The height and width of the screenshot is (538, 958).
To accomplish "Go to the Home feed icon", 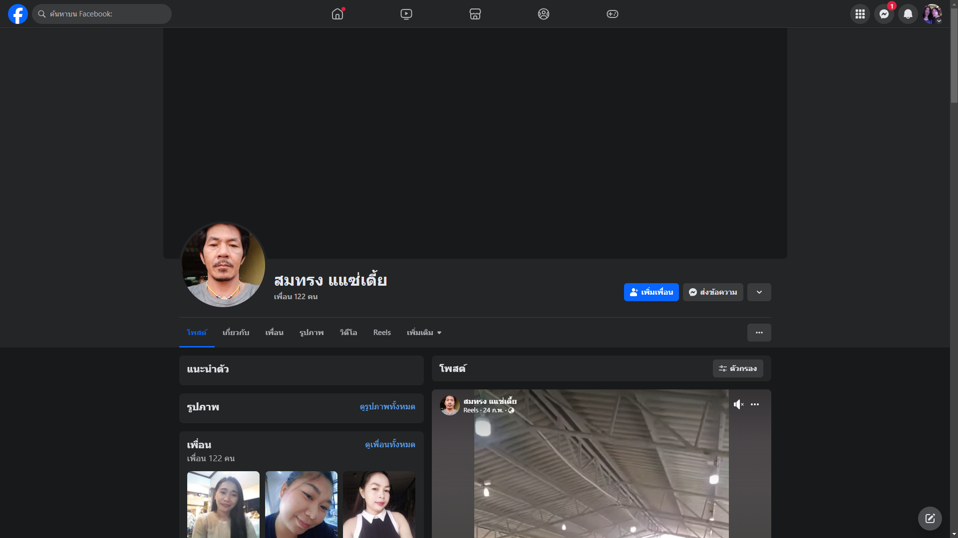I will point(337,14).
